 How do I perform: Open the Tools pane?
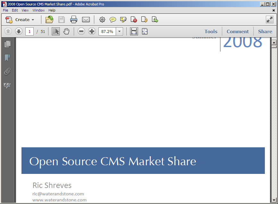coord(211,31)
